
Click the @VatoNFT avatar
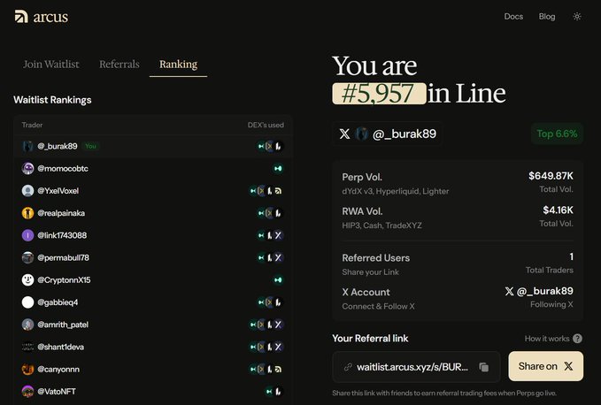click(x=27, y=391)
